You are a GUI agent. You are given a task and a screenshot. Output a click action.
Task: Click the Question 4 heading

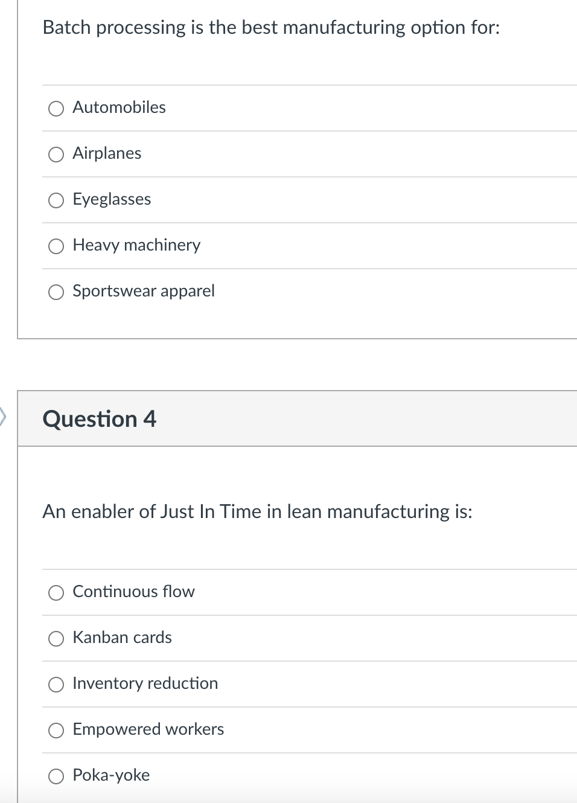(100, 419)
